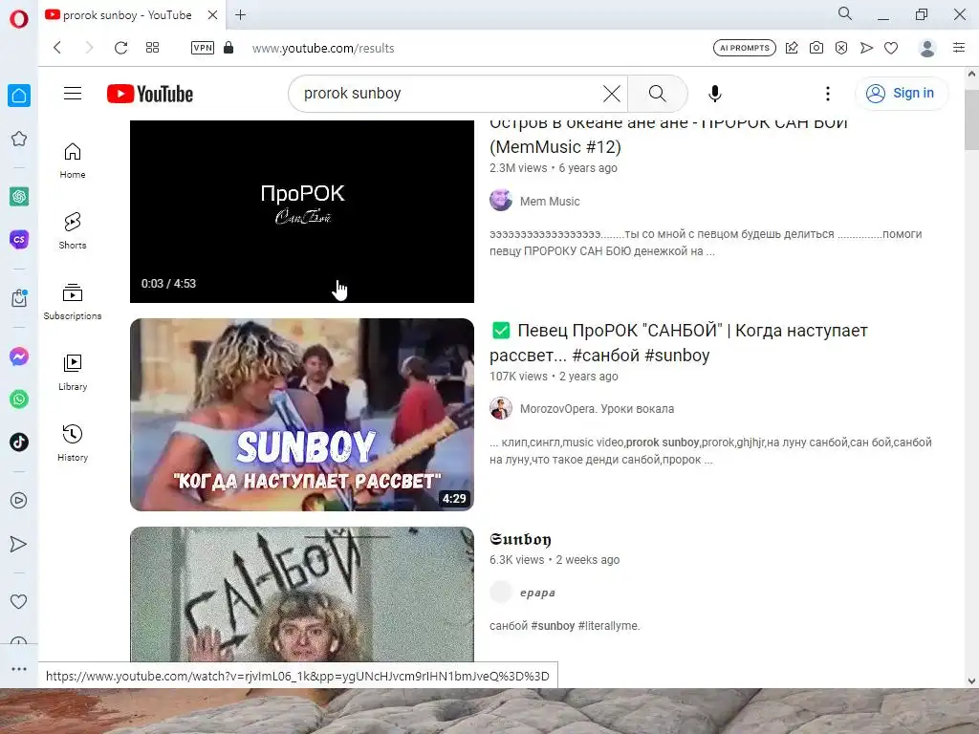Open Easy Setup settings sliders

point(959,48)
